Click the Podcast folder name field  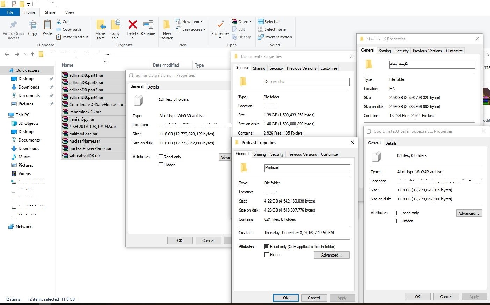(x=307, y=168)
